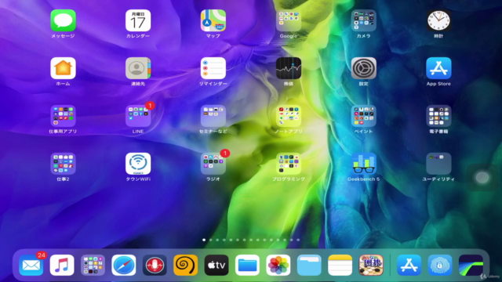
Task: Open the セミナーなど folder
Action: [213, 116]
